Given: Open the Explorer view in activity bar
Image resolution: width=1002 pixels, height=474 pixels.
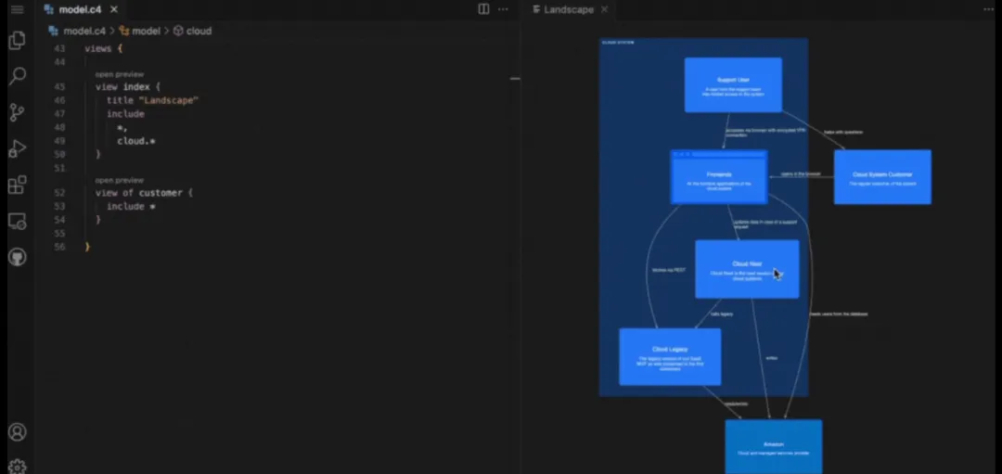Looking at the screenshot, I should coord(18,40).
